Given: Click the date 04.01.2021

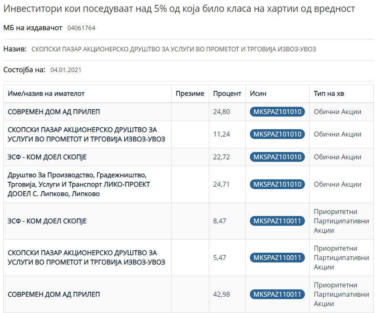Looking at the screenshot, I should [x=66, y=70].
